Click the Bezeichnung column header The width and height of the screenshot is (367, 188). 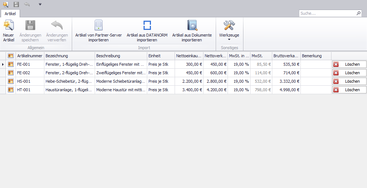(69, 56)
